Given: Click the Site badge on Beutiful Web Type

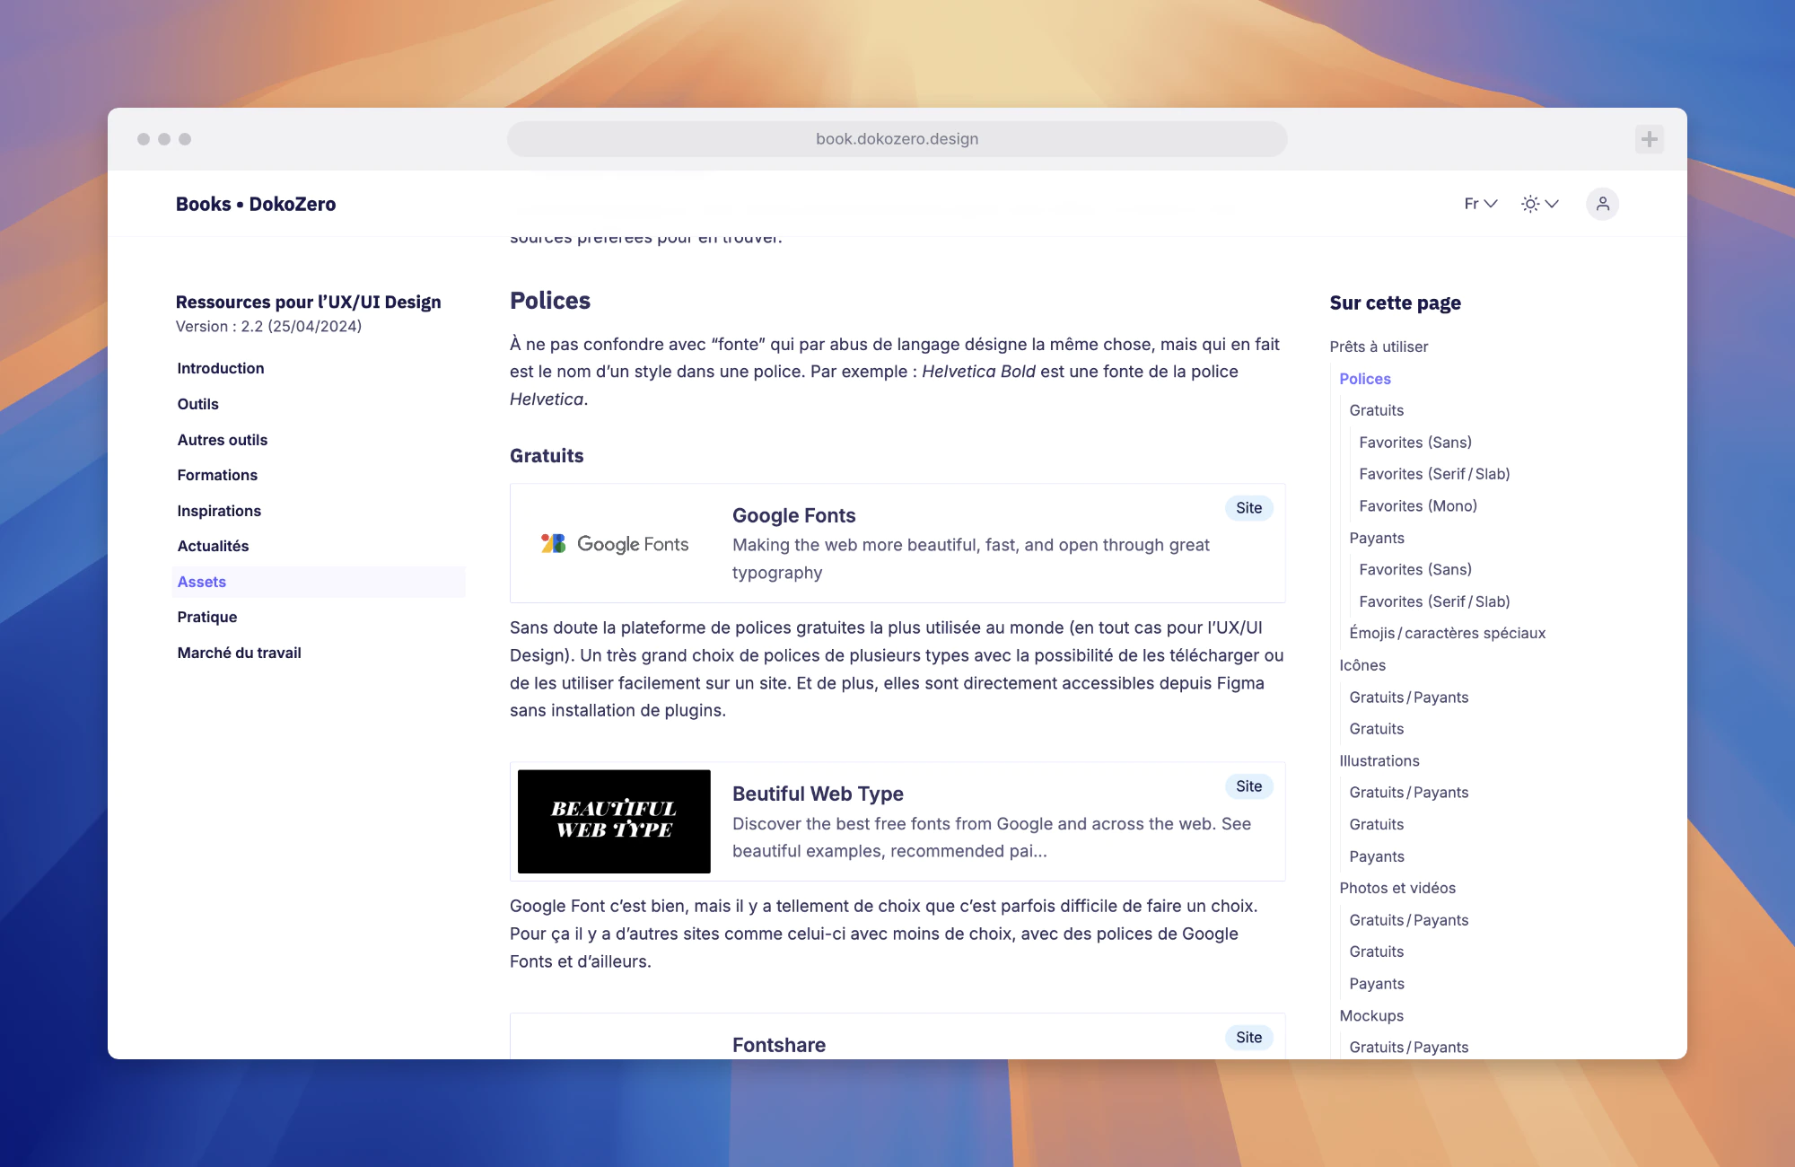Looking at the screenshot, I should coord(1249,786).
